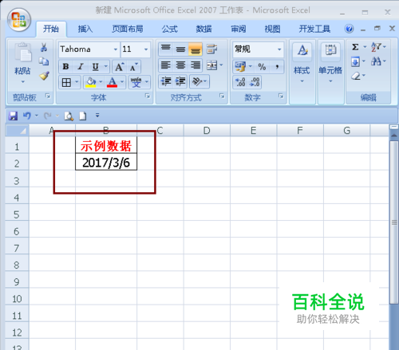Apply red font color

[112, 82]
